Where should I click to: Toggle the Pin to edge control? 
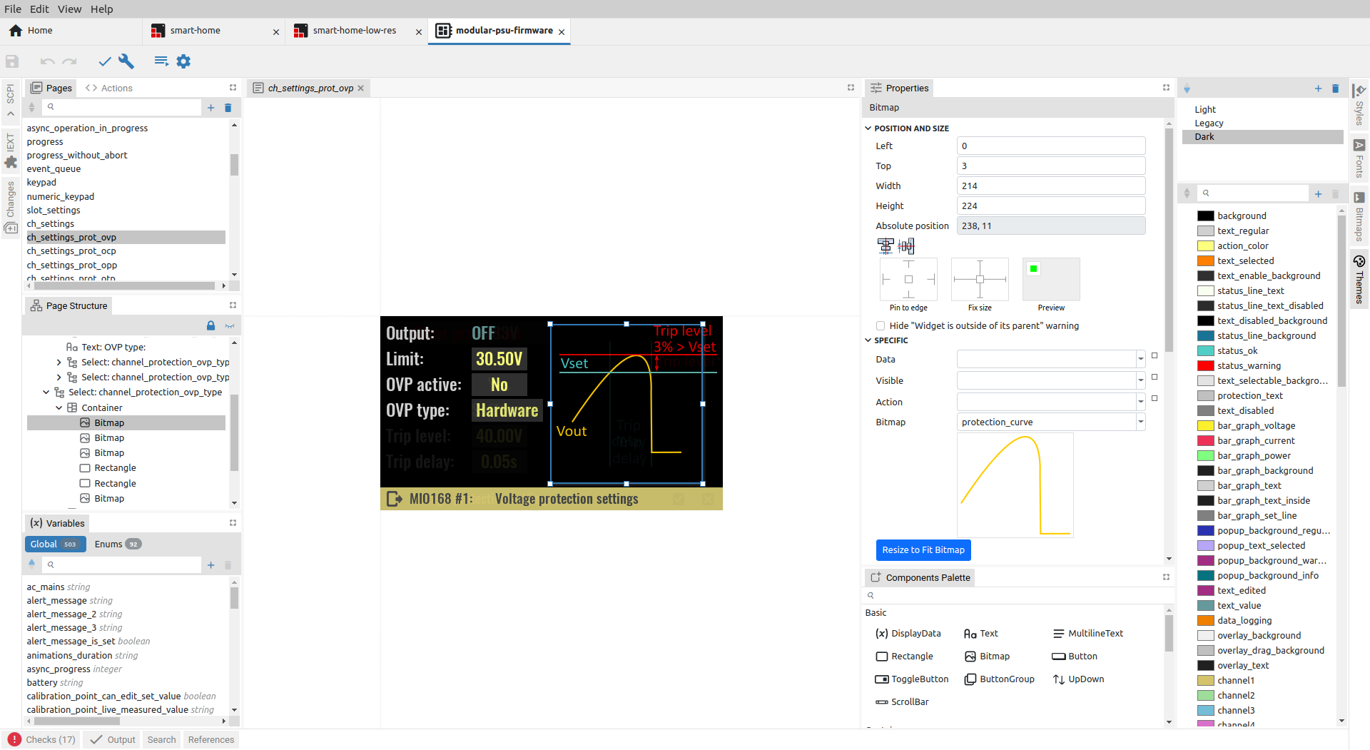tap(908, 280)
